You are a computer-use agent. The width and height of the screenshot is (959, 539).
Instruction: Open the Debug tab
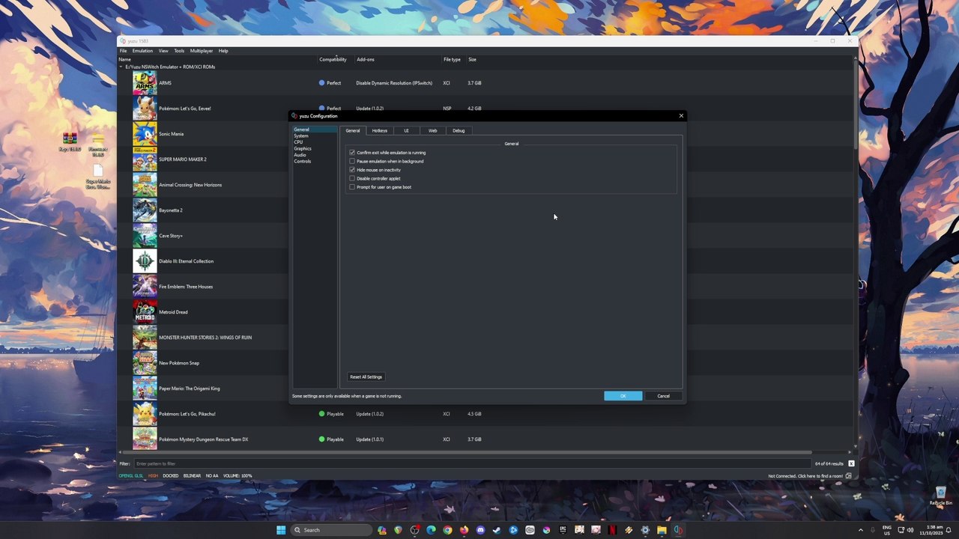(459, 131)
